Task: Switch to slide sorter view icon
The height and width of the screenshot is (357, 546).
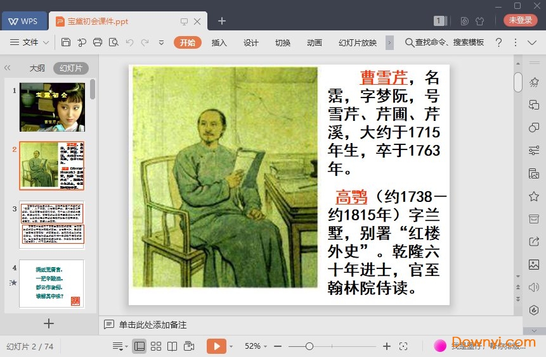Action: point(156,346)
